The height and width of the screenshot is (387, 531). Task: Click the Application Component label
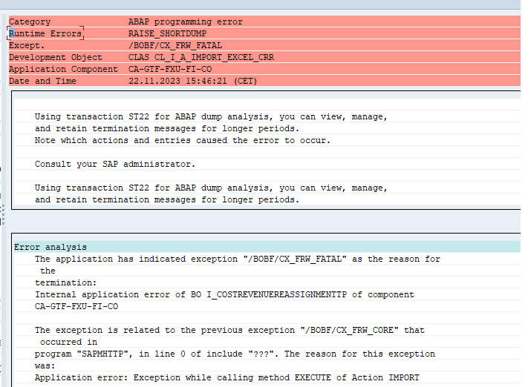click(63, 69)
